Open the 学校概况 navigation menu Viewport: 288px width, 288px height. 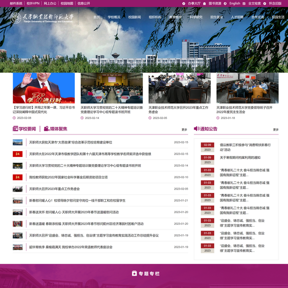click(x=114, y=17)
